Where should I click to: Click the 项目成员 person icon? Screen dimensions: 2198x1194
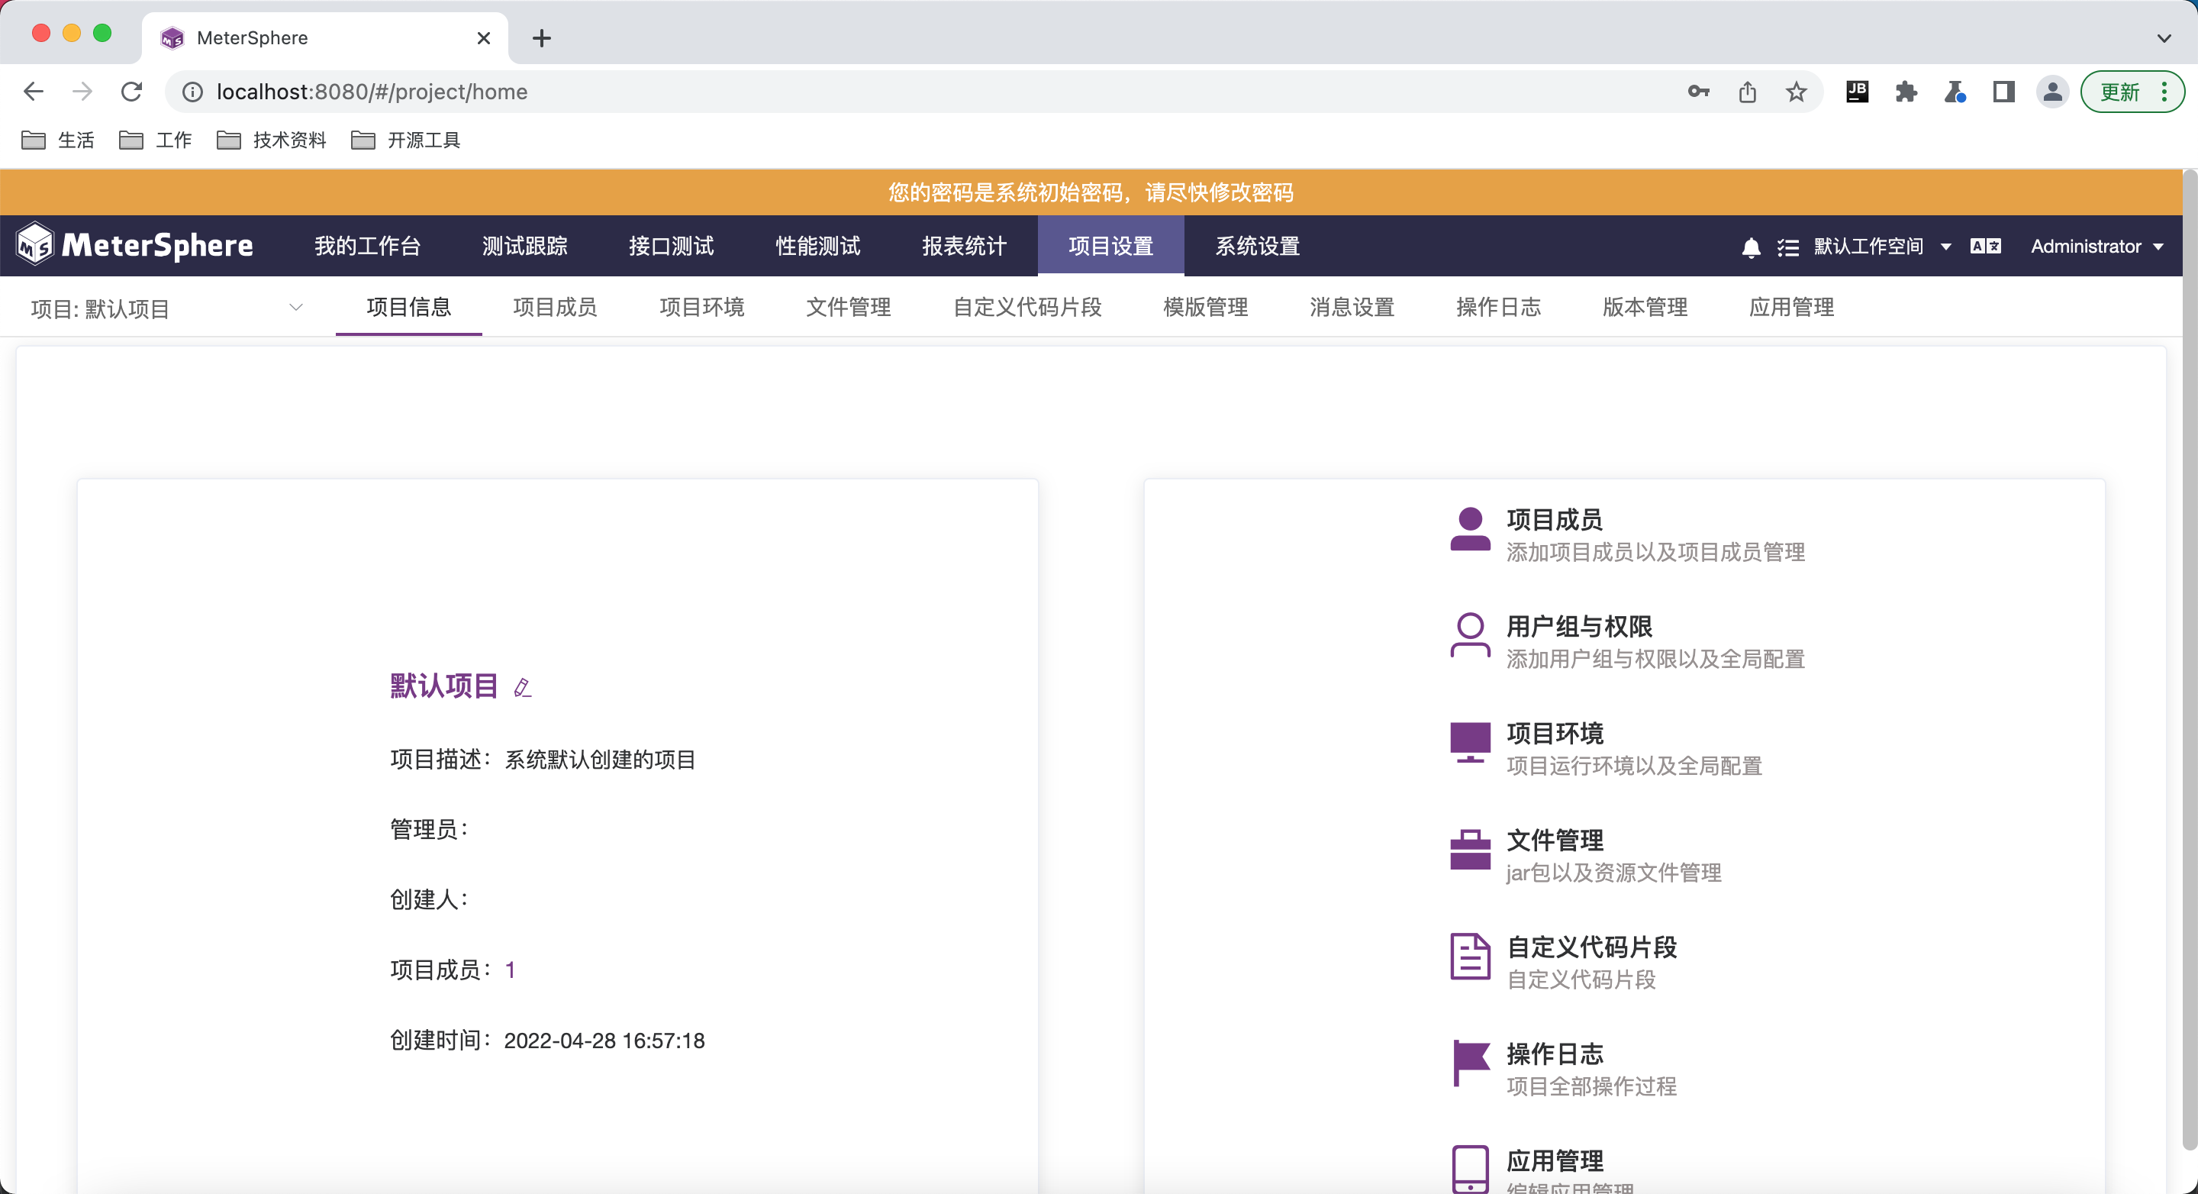pyautogui.click(x=1469, y=529)
